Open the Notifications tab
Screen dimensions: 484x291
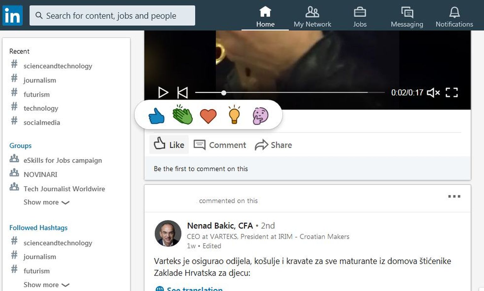coord(454,17)
